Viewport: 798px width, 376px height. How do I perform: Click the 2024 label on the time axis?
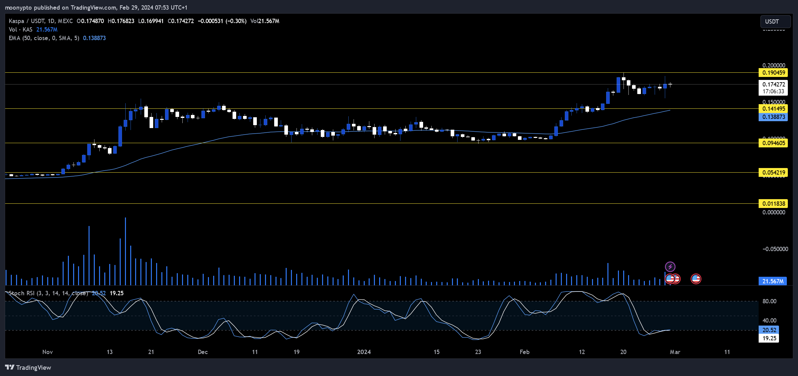coord(364,352)
